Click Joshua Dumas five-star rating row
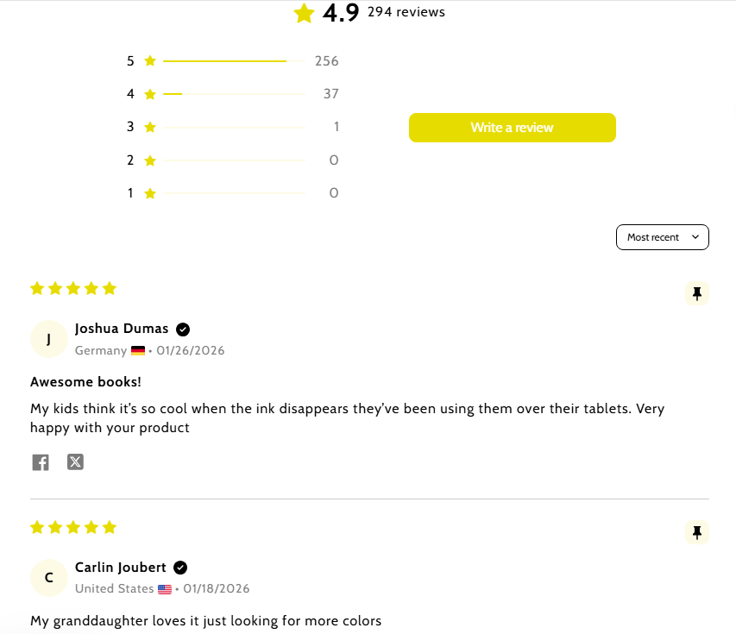The width and height of the screenshot is (736, 634). click(73, 289)
